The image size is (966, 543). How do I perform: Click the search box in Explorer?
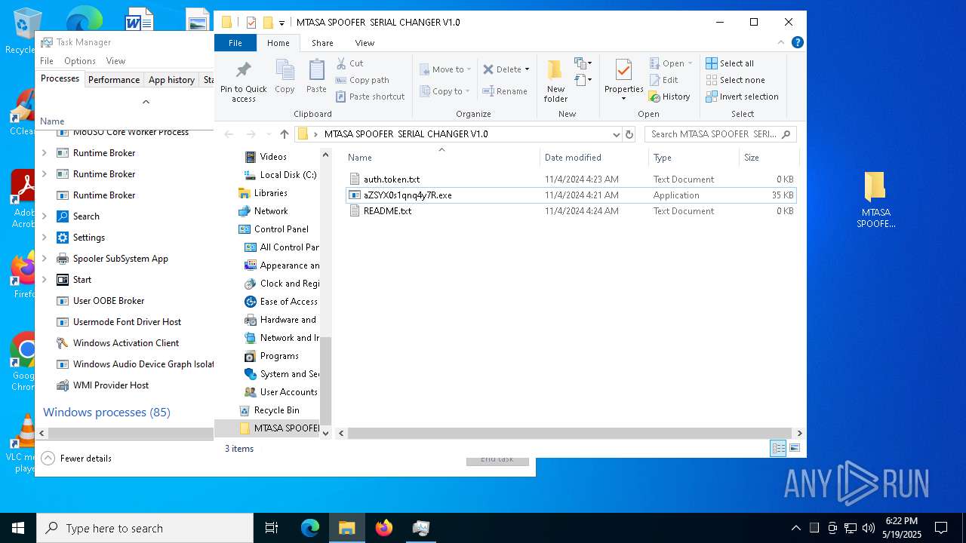pyautogui.click(x=720, y=134)
